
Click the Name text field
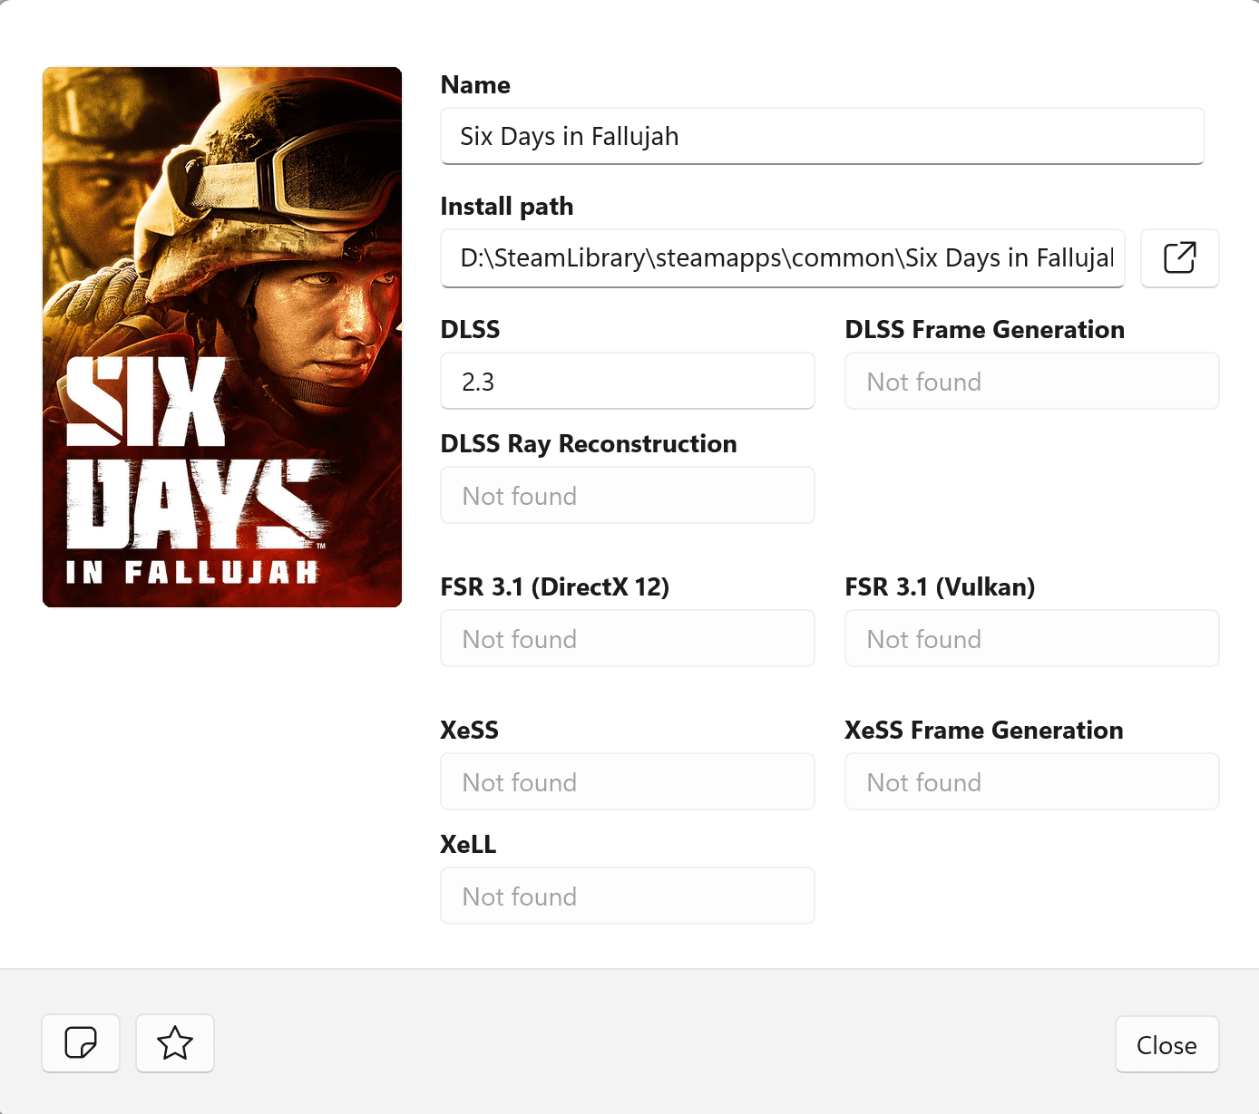click(x=822, y=136)
